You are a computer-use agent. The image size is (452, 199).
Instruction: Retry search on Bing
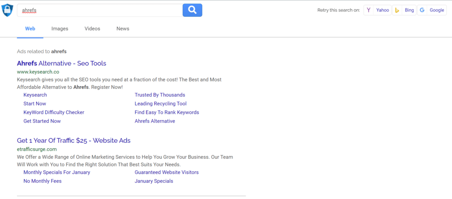click(x=404, y=10)
